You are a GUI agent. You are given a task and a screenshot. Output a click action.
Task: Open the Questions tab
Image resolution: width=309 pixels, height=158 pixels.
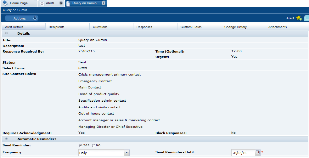(x=111, y=27)
